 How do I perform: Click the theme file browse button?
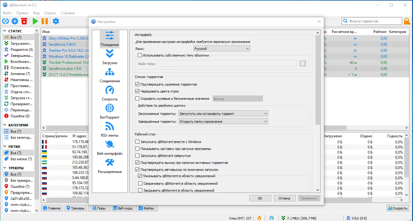[303, 63]
